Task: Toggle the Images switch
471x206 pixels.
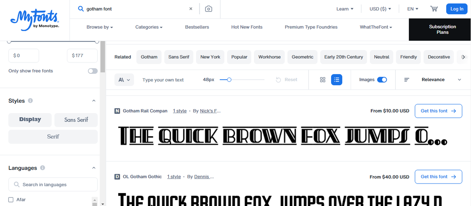Action: point(382,80)
